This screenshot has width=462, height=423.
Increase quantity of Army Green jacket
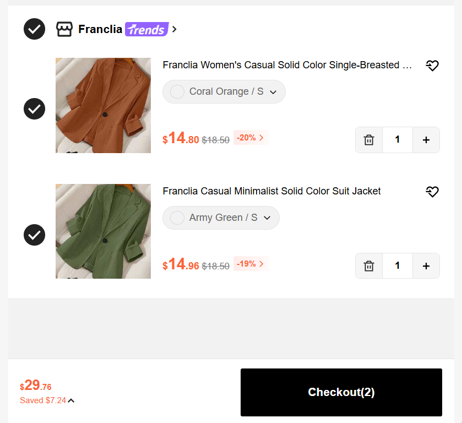point(426,266)
